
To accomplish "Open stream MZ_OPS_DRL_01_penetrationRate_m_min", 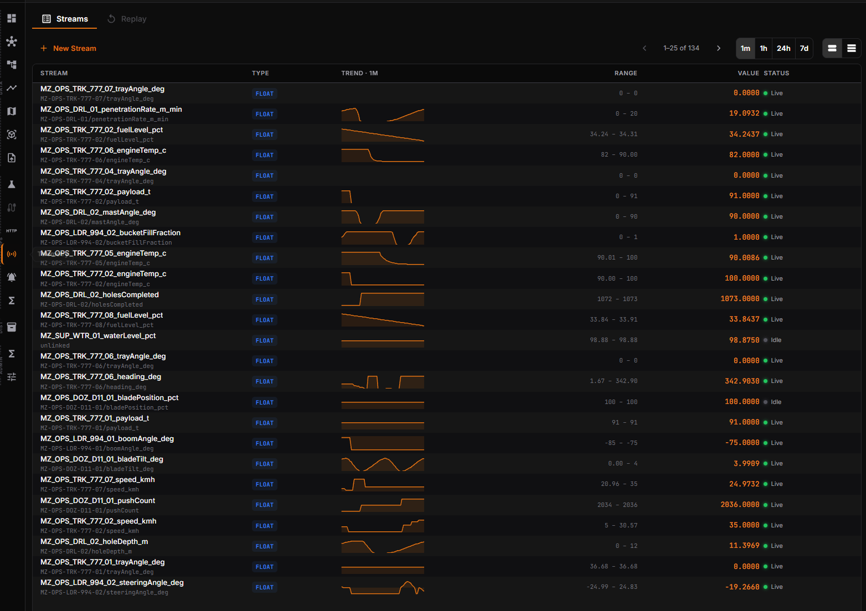I will 111,109.
